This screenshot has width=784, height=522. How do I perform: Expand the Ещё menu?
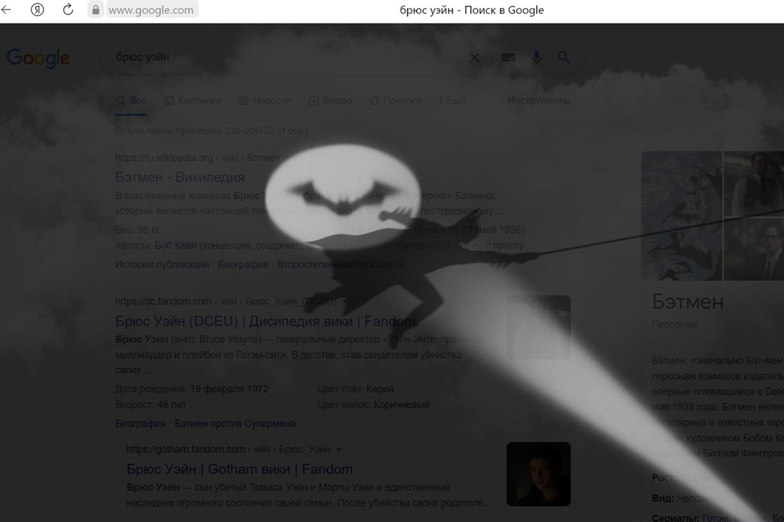click(452, 100)
